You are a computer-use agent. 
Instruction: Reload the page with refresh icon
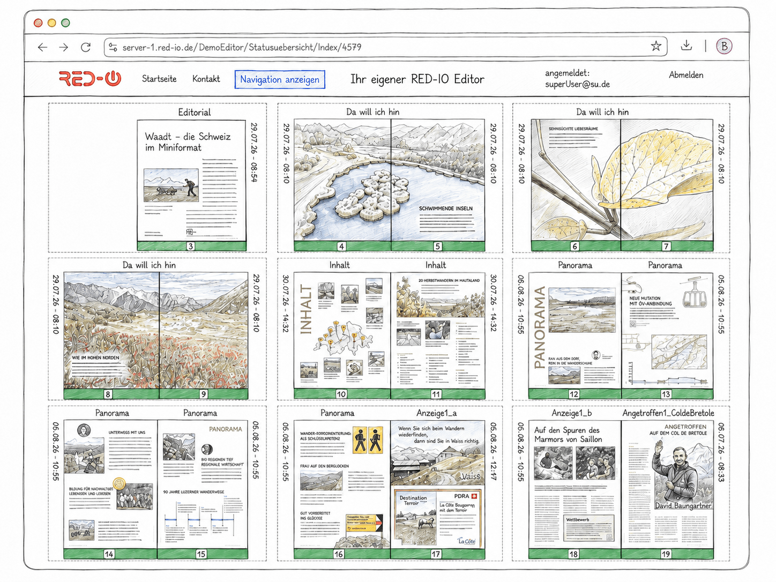[x=86, y=47]
